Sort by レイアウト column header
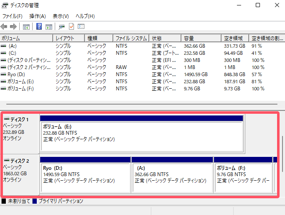 [x=69, y=38]
